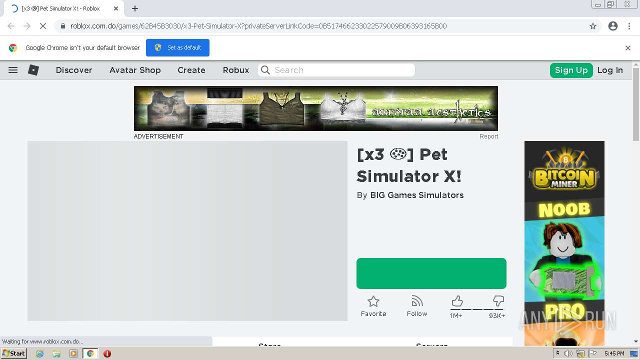
Task: Open Chrome three-dot menu
Action: click(629, 26)
